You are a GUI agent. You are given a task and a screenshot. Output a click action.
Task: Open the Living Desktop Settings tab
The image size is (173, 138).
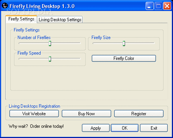(x=60, y=20)
